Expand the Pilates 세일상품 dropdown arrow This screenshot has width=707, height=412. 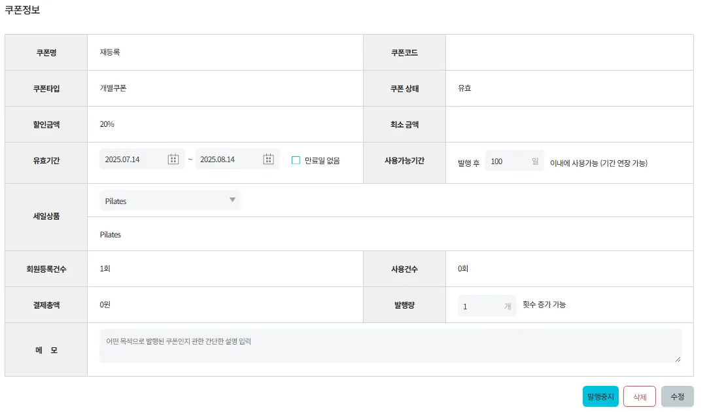232,200
